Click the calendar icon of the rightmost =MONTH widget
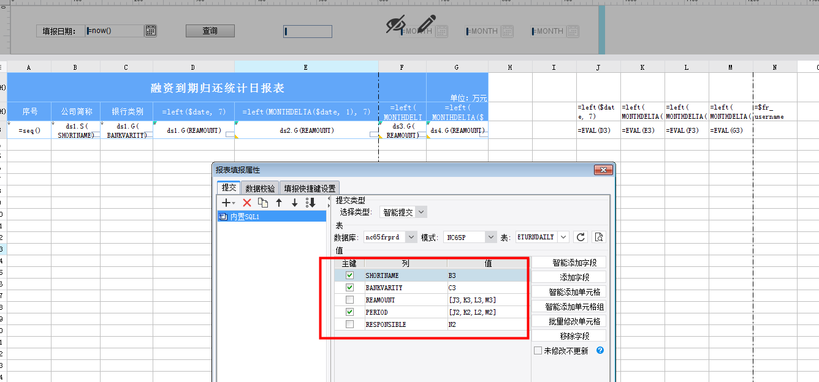 (x=573, y=31)
